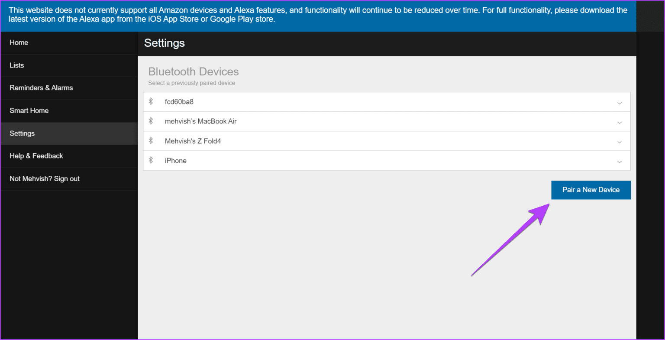
Task: Click the Bluetooth icon beside fcd60ba8
Action: point(151,101)
